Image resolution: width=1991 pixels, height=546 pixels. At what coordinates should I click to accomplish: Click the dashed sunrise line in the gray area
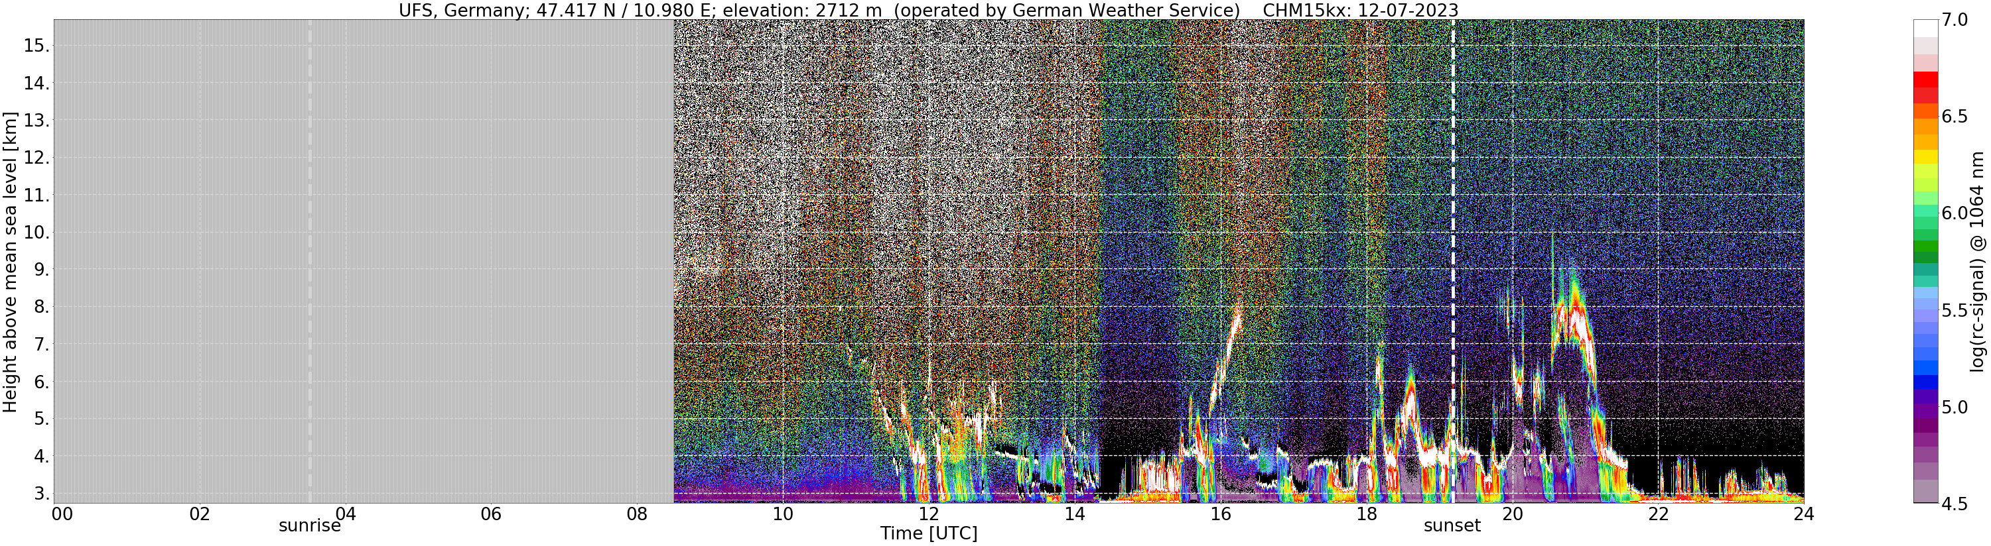[310, 261]
